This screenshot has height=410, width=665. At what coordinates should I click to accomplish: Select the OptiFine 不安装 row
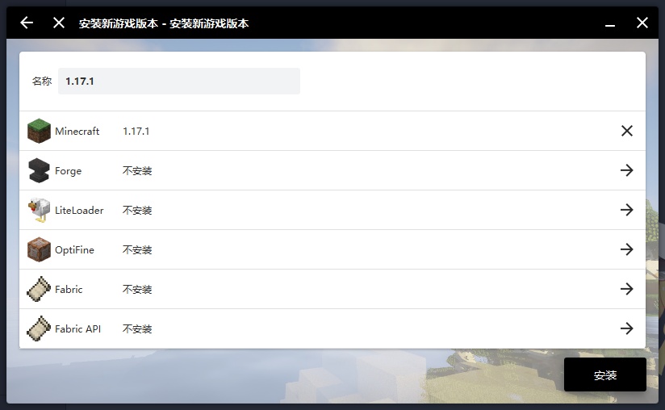coord(323,249)
